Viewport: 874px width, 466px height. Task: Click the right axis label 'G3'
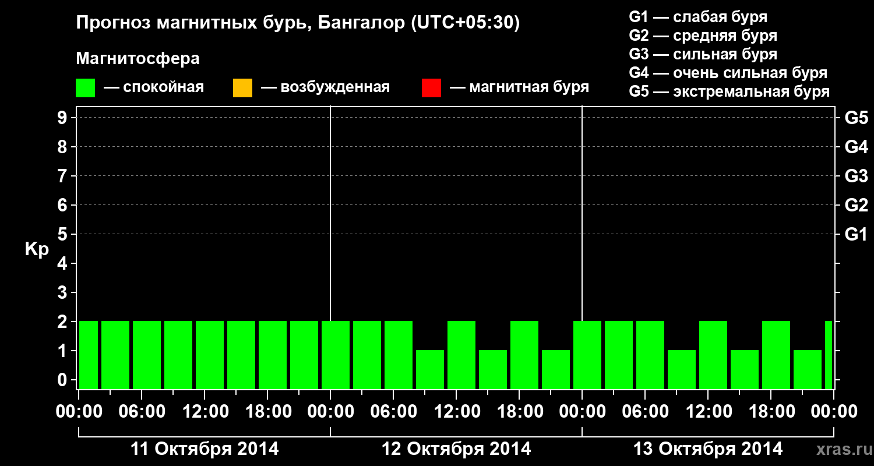[856, 176]
